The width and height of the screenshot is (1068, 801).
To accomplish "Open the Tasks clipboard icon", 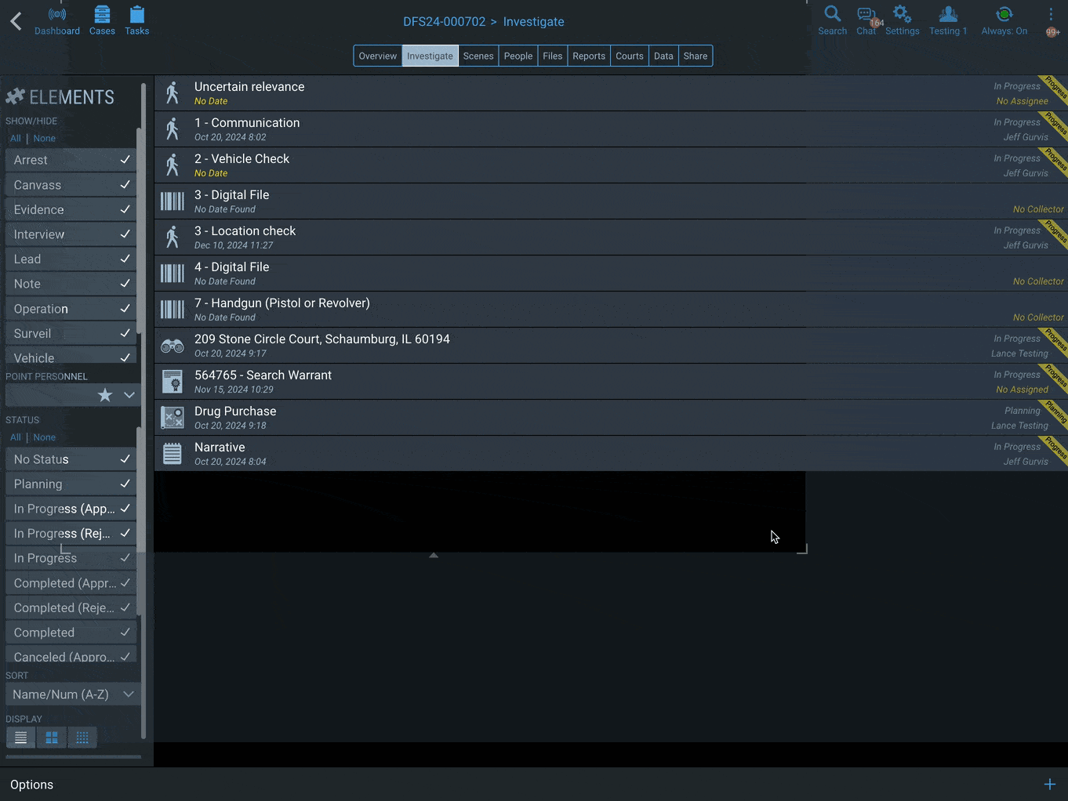I will pyautogui.click(x=136, y=14).
